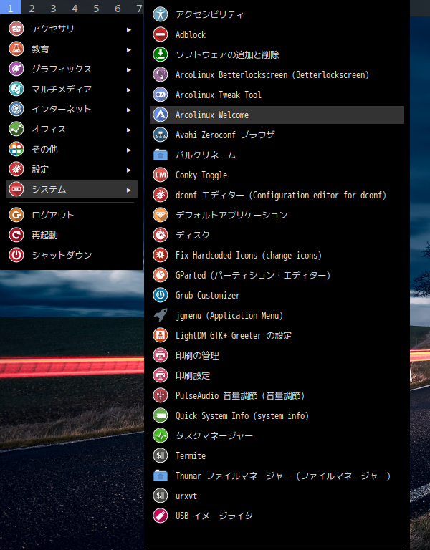Click the ディスク disk icon
430x550 pixels.
point(161,235)
